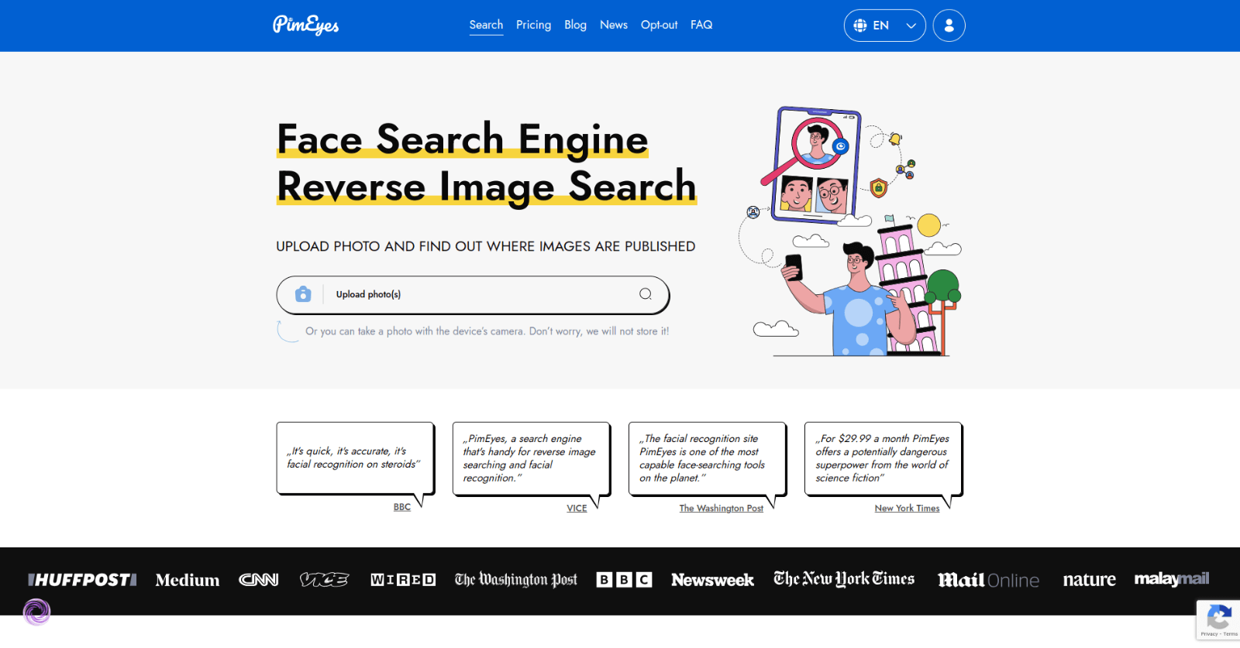Click the VICE logo in the black bar
Screen dimensions: 1240x648
coord(324,580)
